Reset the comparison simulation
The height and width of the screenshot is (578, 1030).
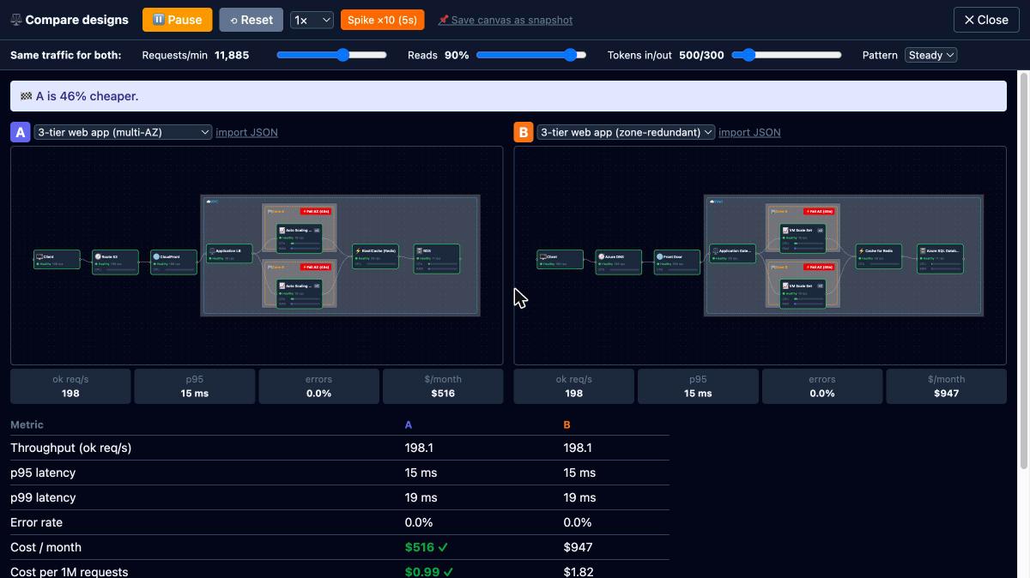point(251,20)
